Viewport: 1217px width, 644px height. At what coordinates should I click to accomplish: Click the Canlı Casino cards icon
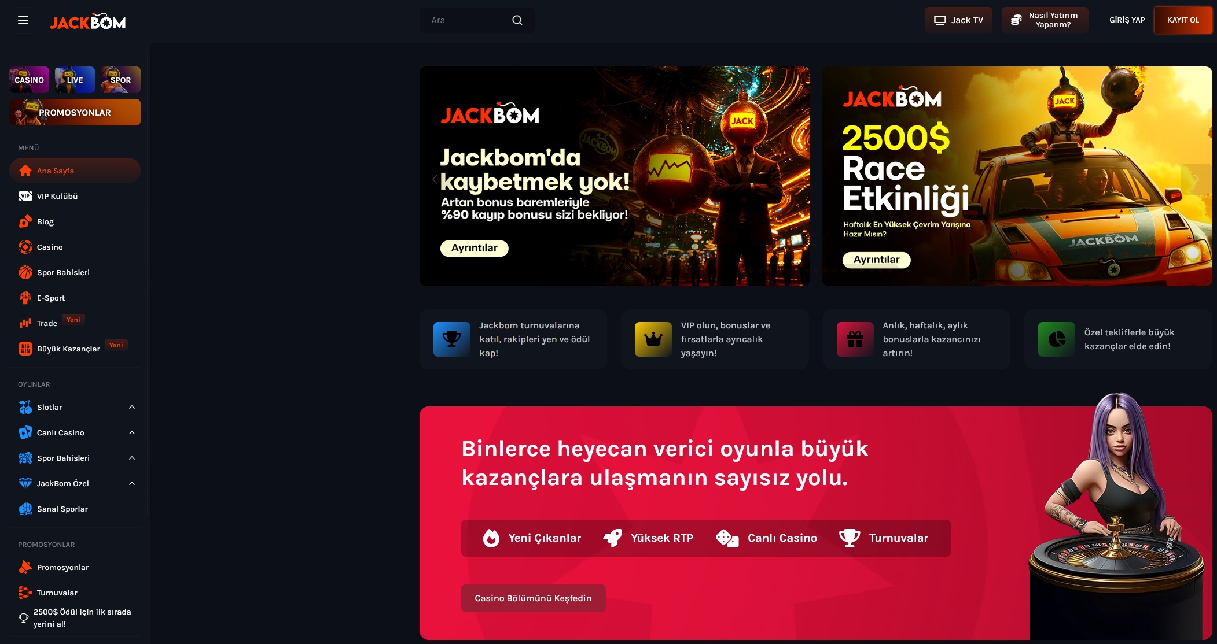[25, 432]
